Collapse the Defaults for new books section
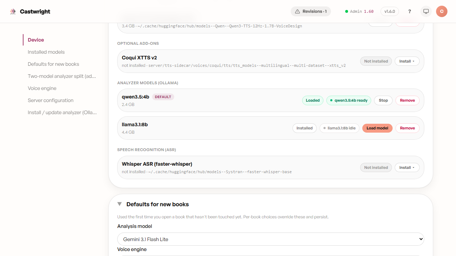The height and width of the screenshot is (256, 456). [x=120, y=204]
